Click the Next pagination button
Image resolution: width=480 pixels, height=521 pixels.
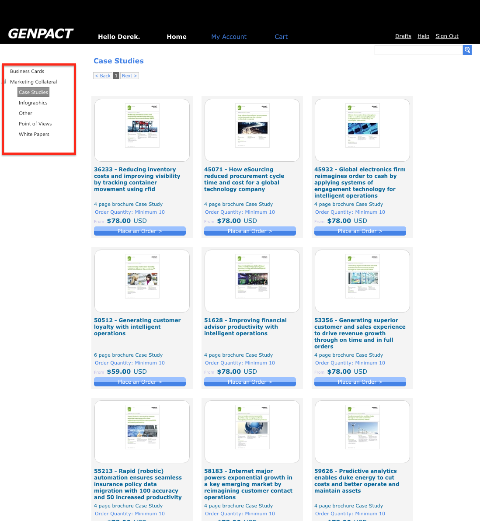(x=129, y=76)
